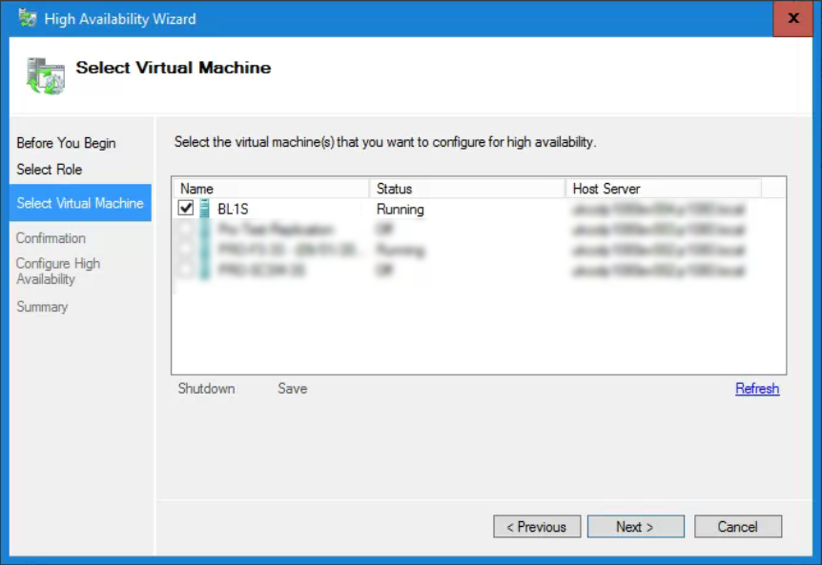Cancel the wizard
This screenshot has height=565, width=822.
(x=737, y=526)
